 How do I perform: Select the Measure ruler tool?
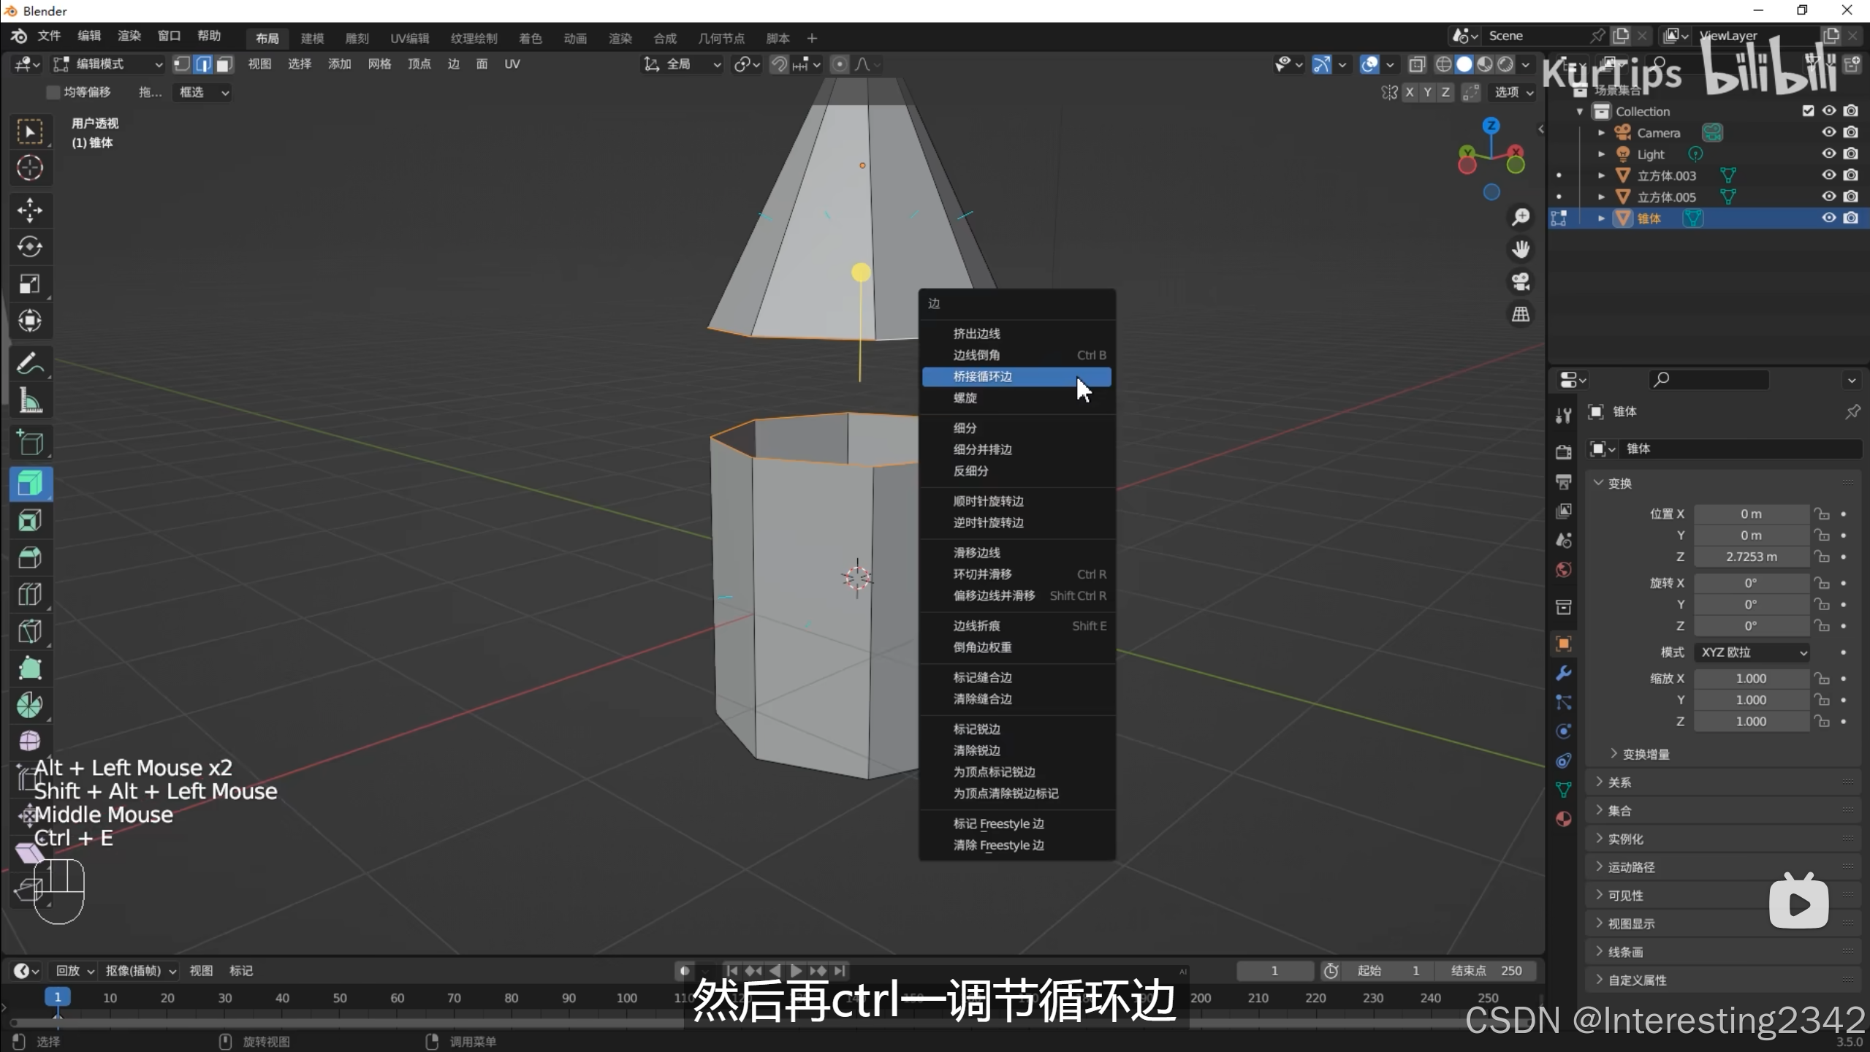[30, 400]
